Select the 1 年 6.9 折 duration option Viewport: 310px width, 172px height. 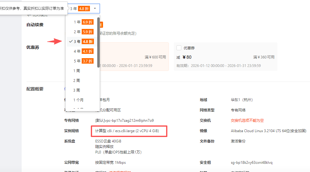tap(83, 22)
